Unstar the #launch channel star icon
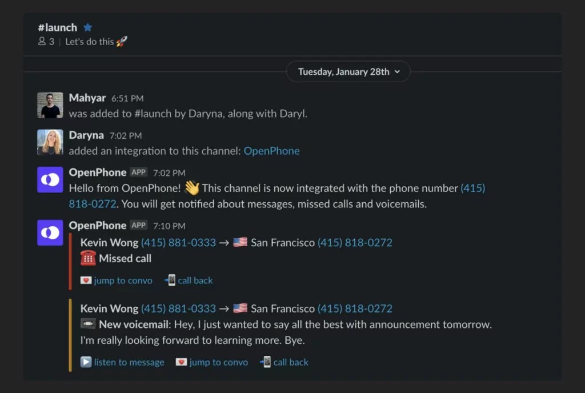Screen dimensions: 585x393 point(87,27)
